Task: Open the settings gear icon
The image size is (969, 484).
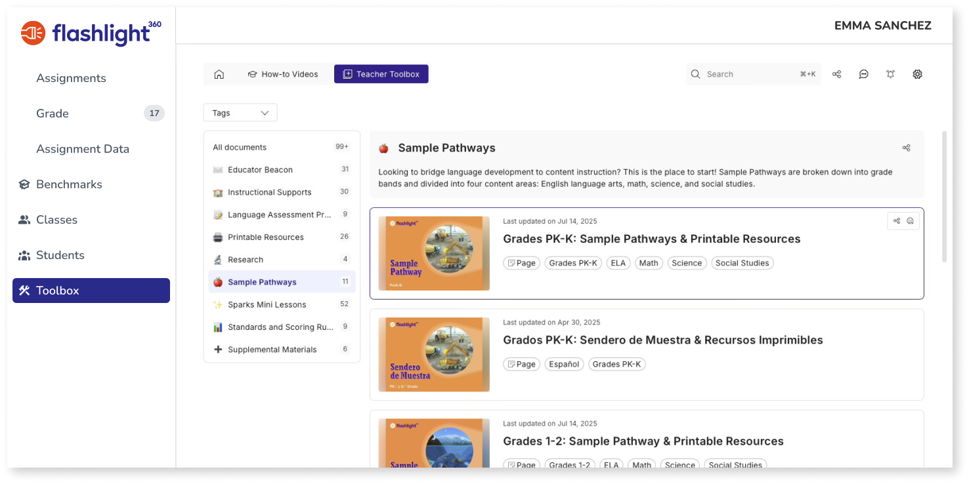Action: (918, 74)
